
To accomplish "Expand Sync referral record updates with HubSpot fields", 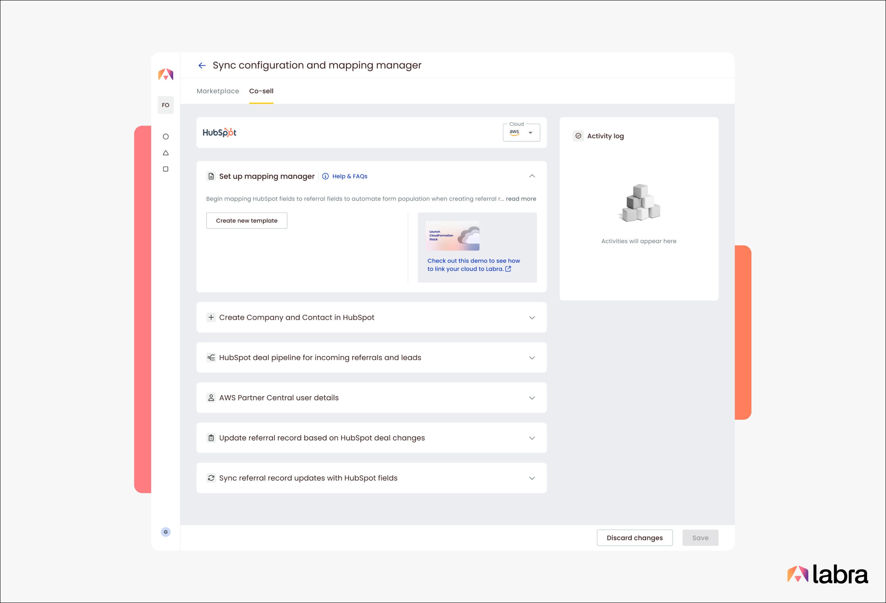I will (x=532, y=478).
